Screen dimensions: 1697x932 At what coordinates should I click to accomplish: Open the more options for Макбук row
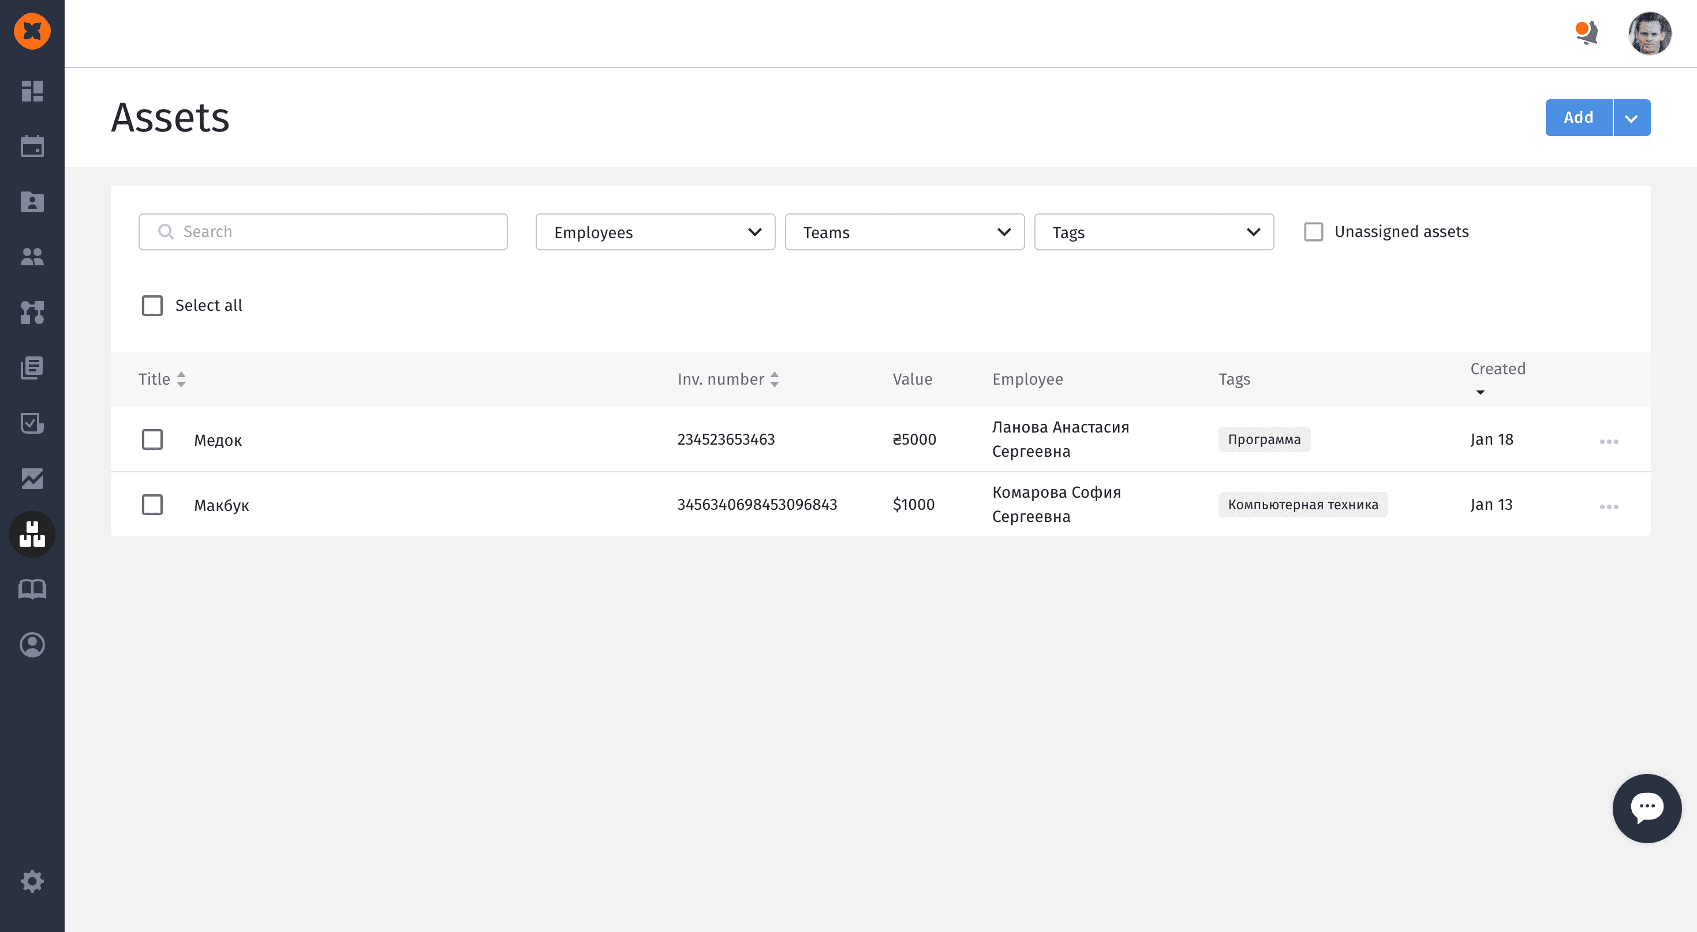1609,506
